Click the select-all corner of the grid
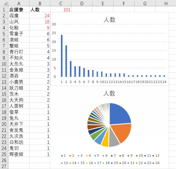Viewport: 176px width, 169px height. click(x=4, y=3)
